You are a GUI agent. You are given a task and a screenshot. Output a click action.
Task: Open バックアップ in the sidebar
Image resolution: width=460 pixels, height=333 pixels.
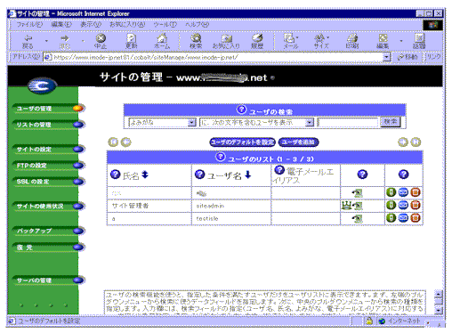click(48, 231)
